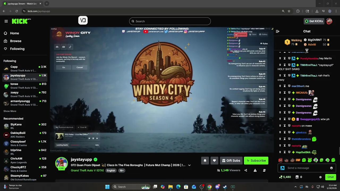
Task: Open Grand Theft Auto V (GTA) category link
Action: point(87,170)
